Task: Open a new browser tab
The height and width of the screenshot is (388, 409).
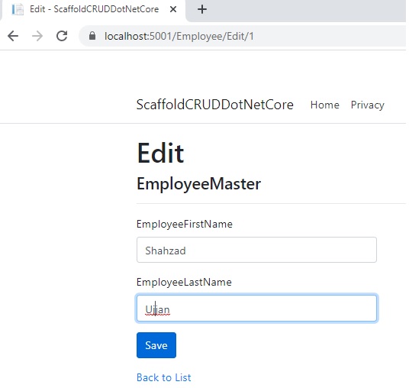Action: point(202,10)
